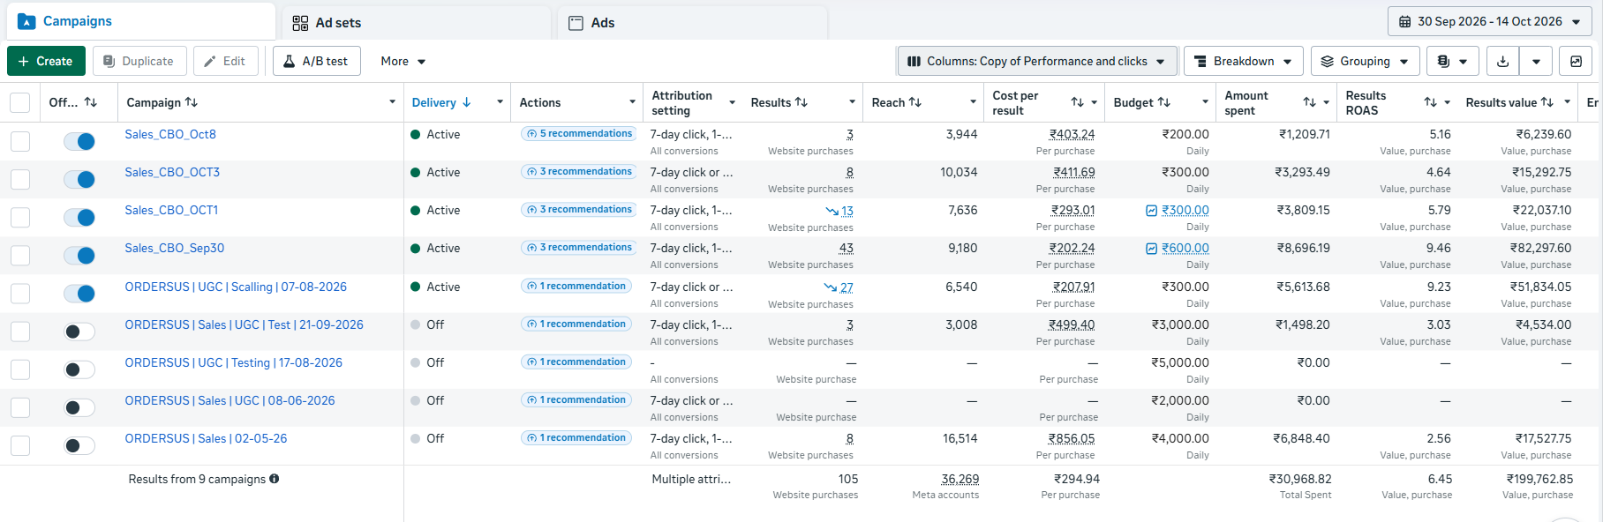Tick the select-all checkbox in header
The image size is (1603, 522).
[20, 102]
